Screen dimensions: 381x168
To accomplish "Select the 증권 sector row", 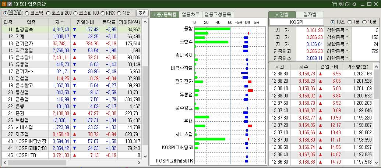I will pos(72,113).
